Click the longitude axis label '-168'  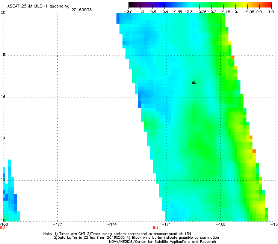(x=221, y=224)
